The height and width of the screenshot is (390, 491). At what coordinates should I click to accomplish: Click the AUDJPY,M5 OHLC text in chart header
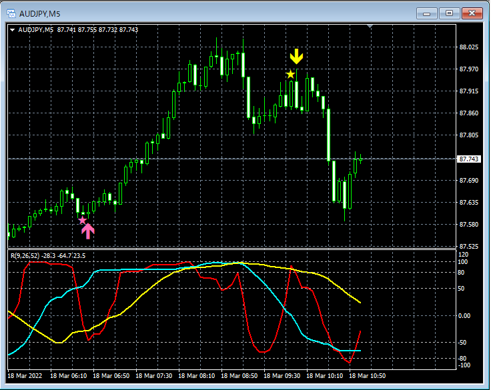(x=78, y=30)
